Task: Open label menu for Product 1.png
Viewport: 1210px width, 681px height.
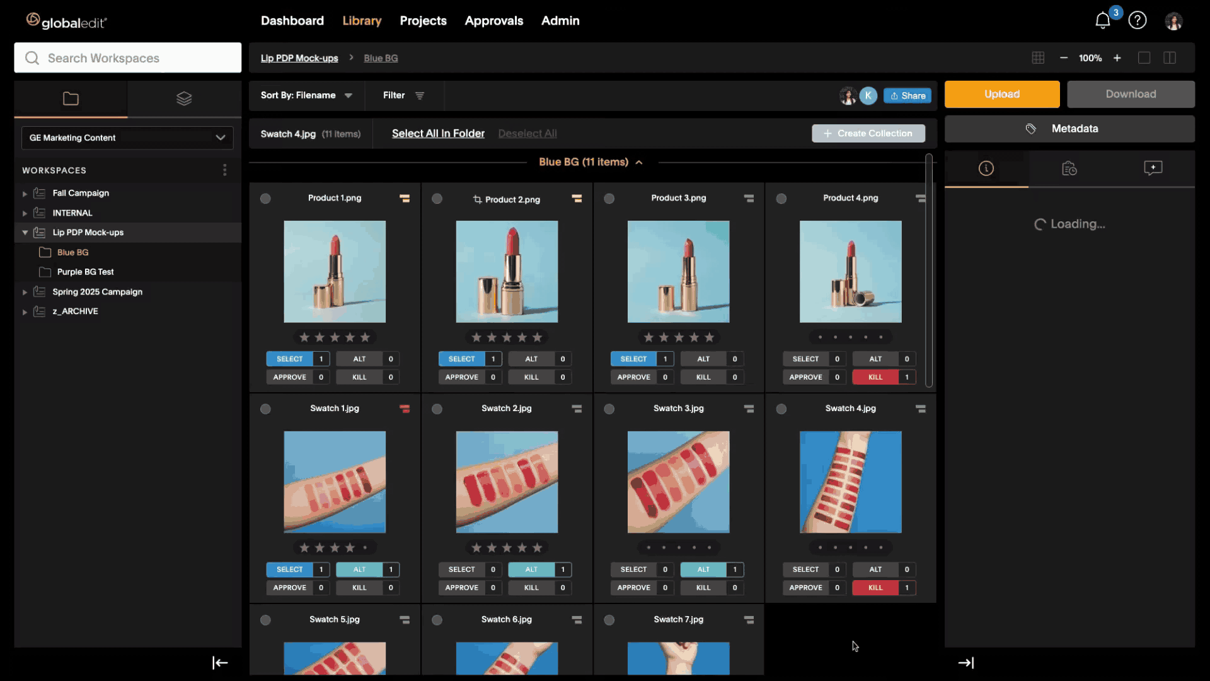Action: pyautogui.click(x=405, y=199)
